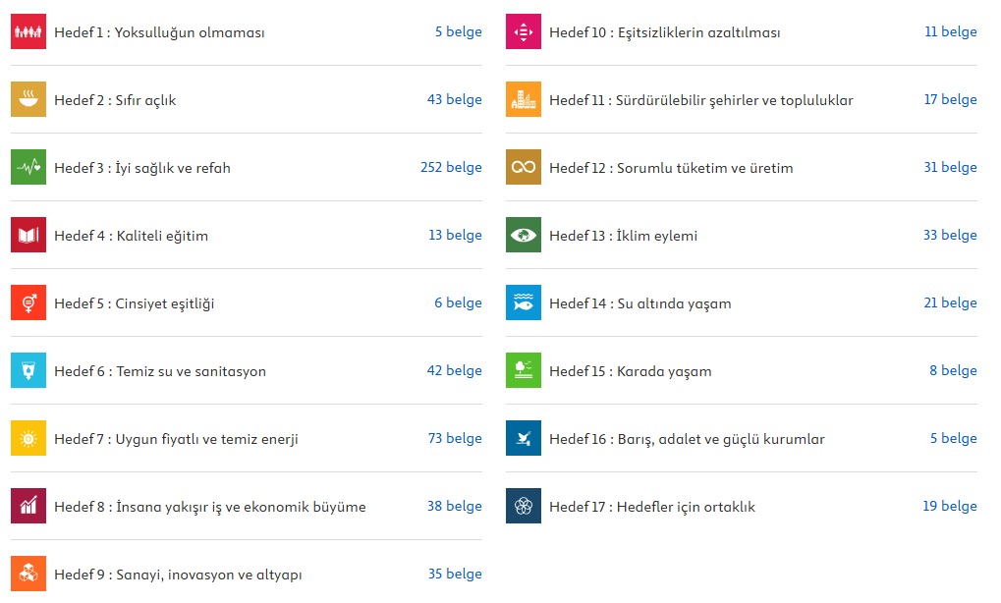Click the Hedef 3 health heartbeat icon

[28, 168]
